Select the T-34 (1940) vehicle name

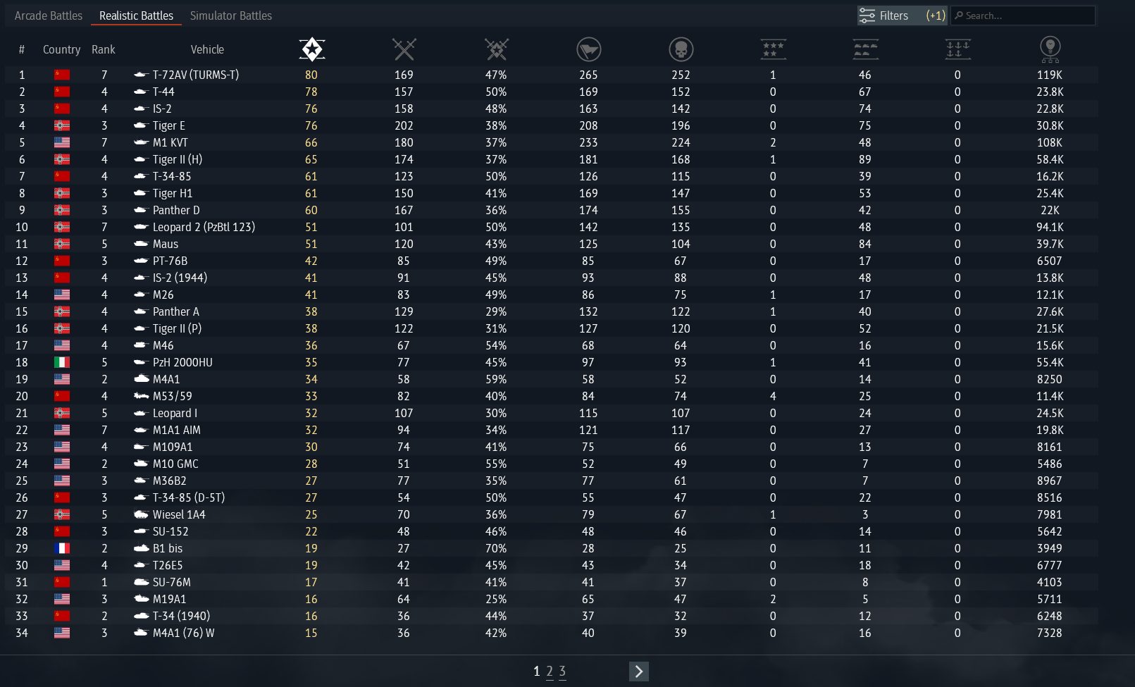(182, 616)
